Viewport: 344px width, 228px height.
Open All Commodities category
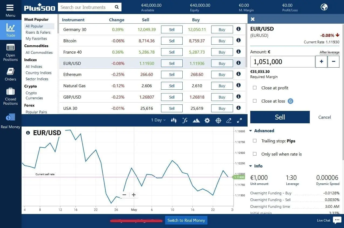coord(39,52)
